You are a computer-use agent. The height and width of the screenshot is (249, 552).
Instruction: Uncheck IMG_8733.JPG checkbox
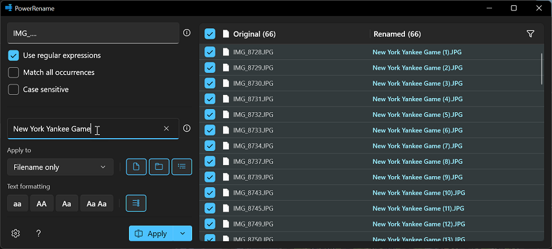pyautogui.click(x=210, y=130)
